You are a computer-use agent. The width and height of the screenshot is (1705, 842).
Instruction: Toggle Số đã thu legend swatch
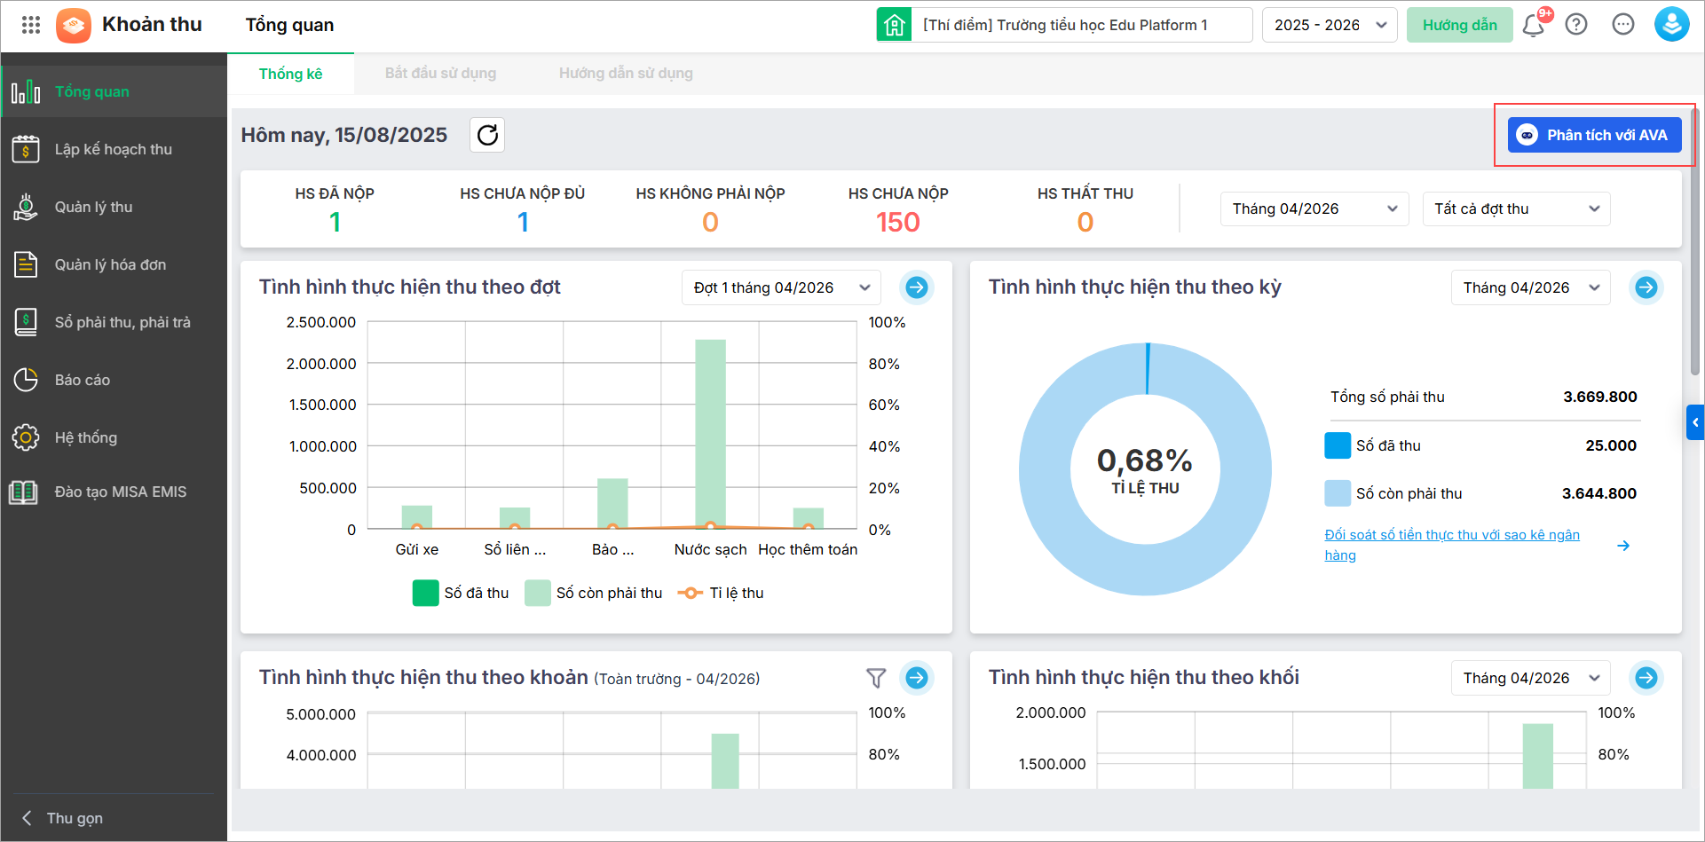425,593
